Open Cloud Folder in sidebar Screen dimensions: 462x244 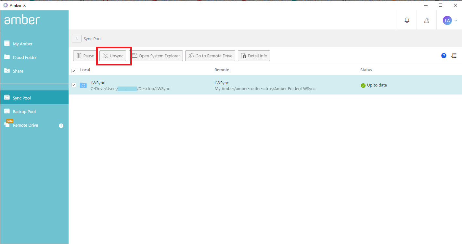[x=34, y=57]
